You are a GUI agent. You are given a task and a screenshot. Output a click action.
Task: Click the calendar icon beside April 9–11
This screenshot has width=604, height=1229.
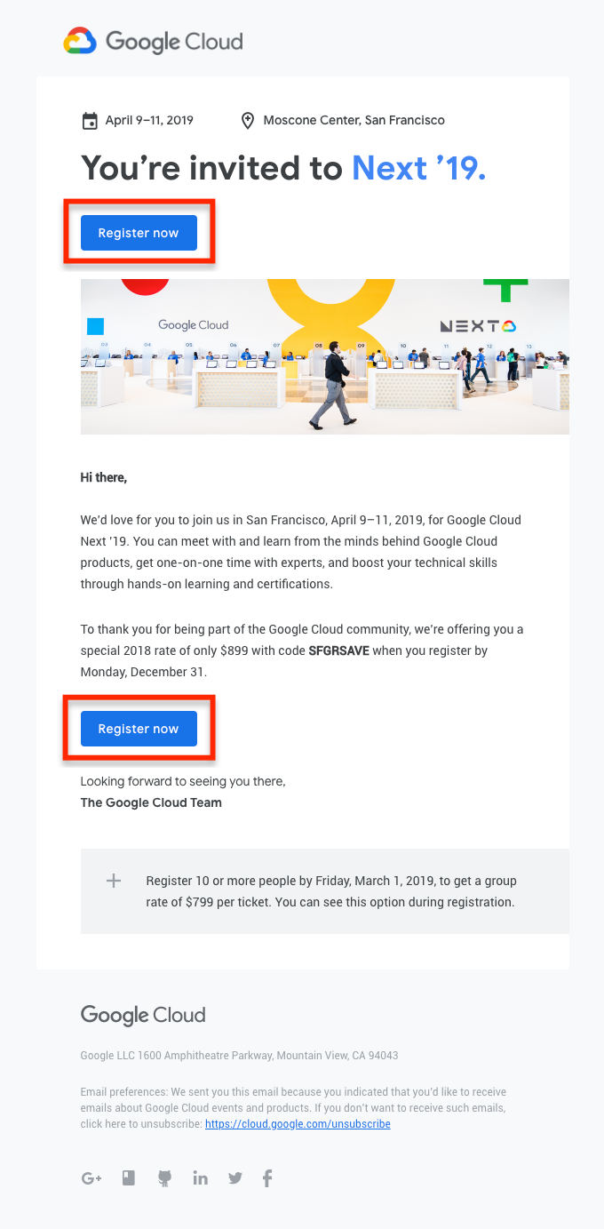coord(90,121)
